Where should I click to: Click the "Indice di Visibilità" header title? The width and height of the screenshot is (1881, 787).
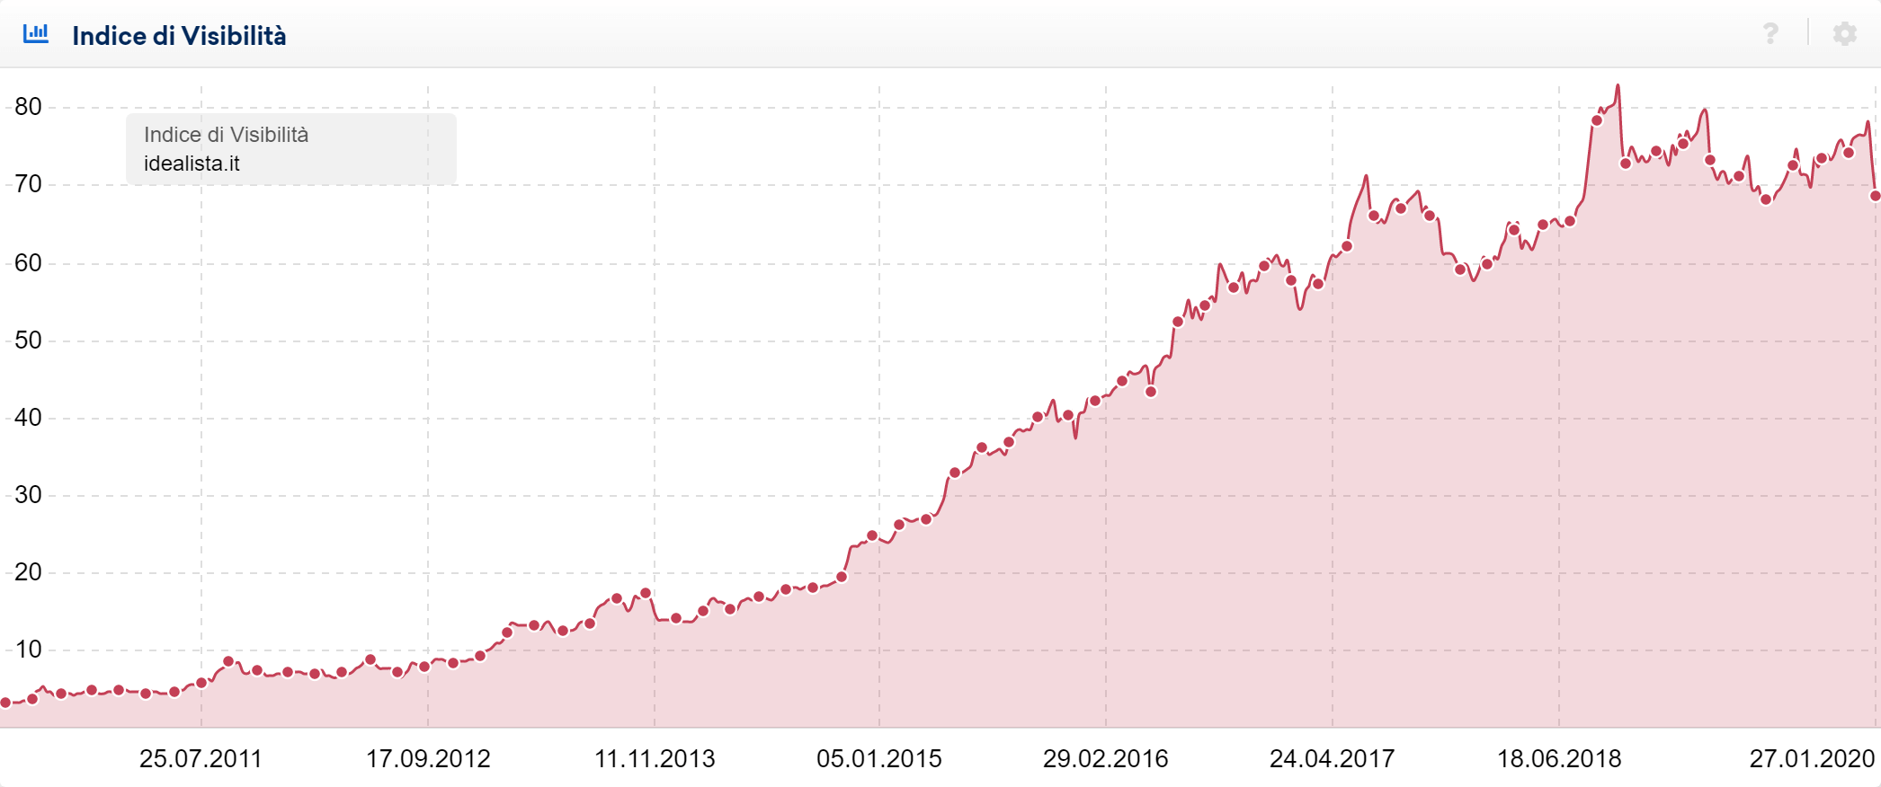coord(179,36)
